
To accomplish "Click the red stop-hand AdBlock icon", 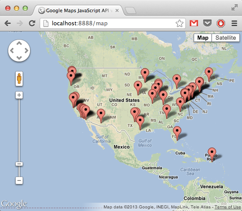I will pyautogui.click(x=221, y=24).
